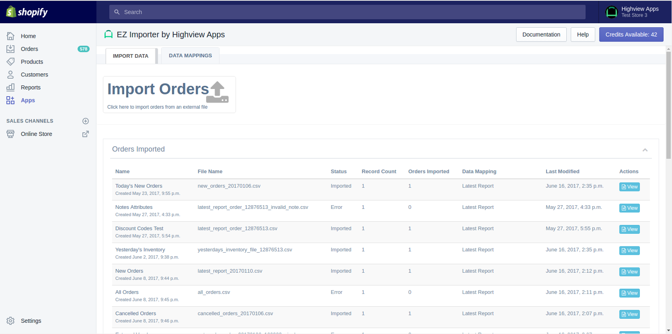The height and width of the screenshot is (334, 672).
Task: View the Notes Attributes import
Action: [x=629, y=208]
